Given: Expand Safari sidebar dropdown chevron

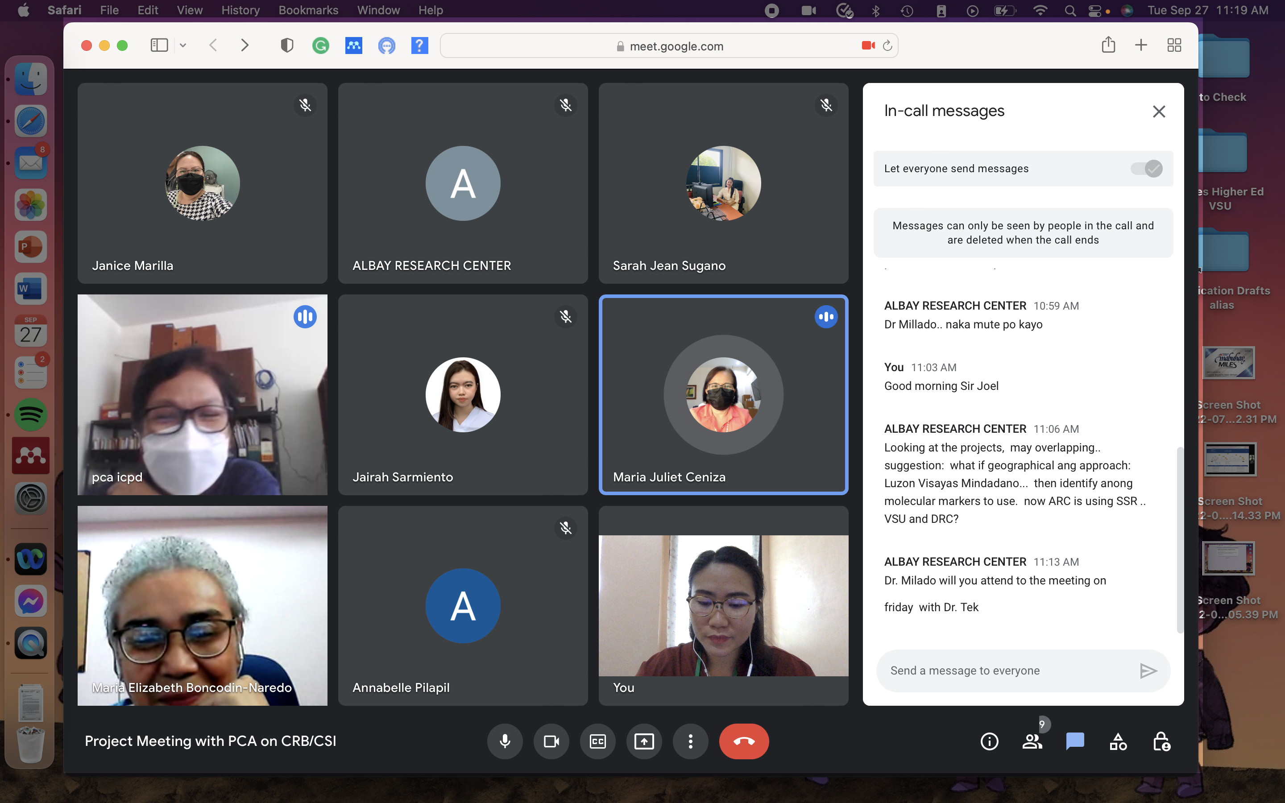Looking at the screenshot, I should [x=182, y=46].
